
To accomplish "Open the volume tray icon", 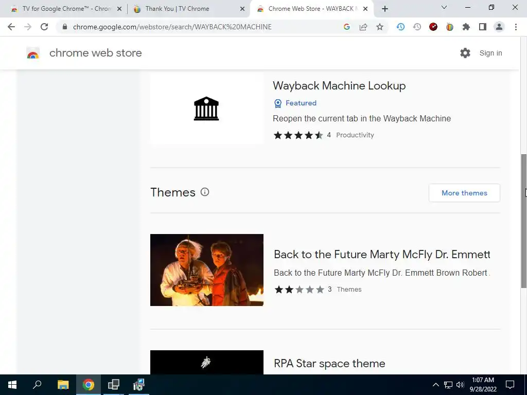I will pyautogui.click(x=460, y=385).
